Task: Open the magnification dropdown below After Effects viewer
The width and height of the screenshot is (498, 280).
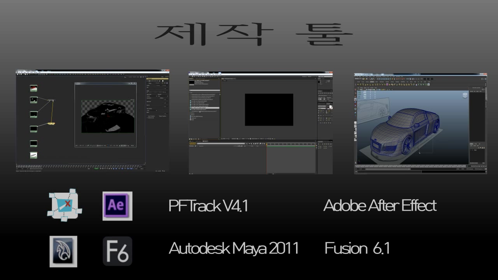Action: click(x=226, y=138)
